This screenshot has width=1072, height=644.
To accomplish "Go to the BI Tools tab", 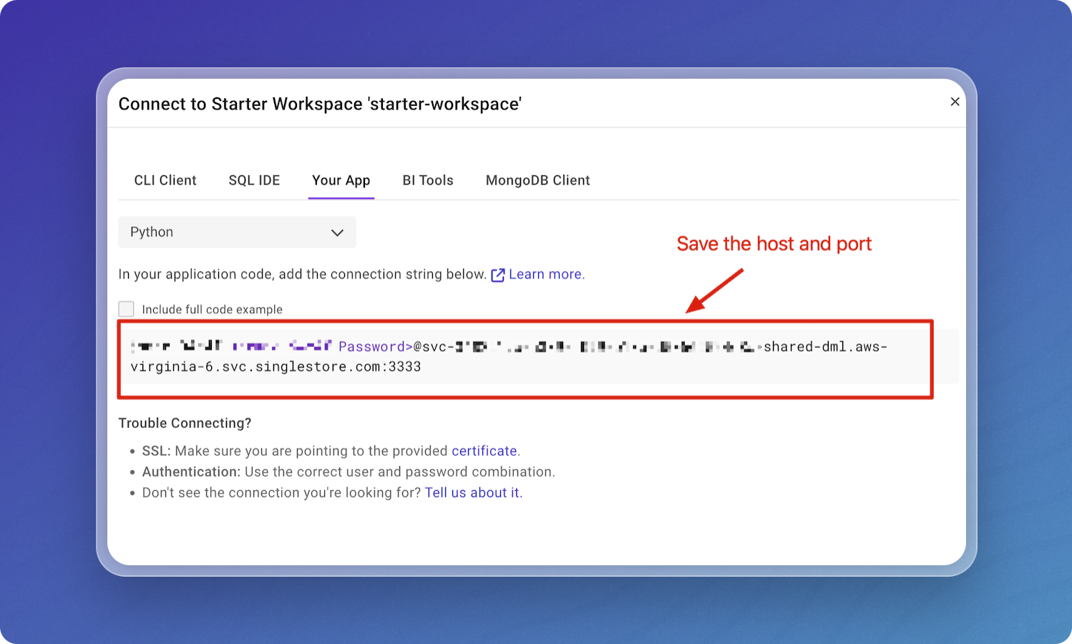I will (x=428, y=180).
